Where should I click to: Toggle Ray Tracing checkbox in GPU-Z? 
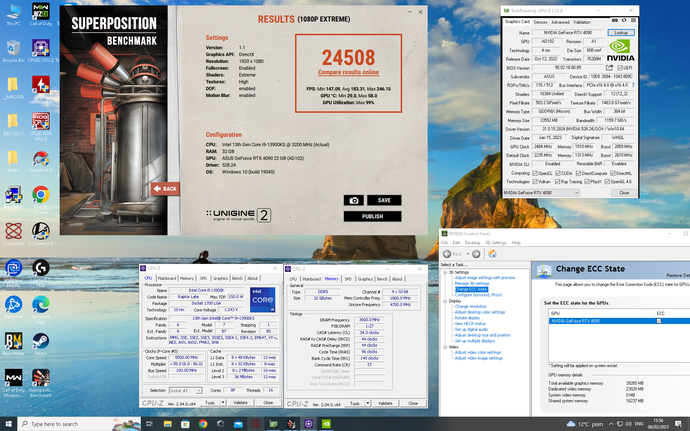(557, 182)
